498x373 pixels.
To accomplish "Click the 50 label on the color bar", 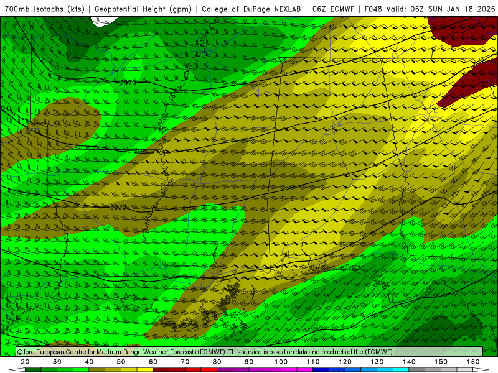I will tap(121, 362).
